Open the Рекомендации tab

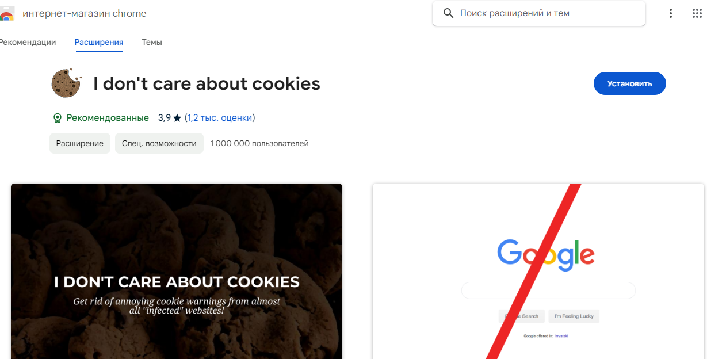(28, 42)
